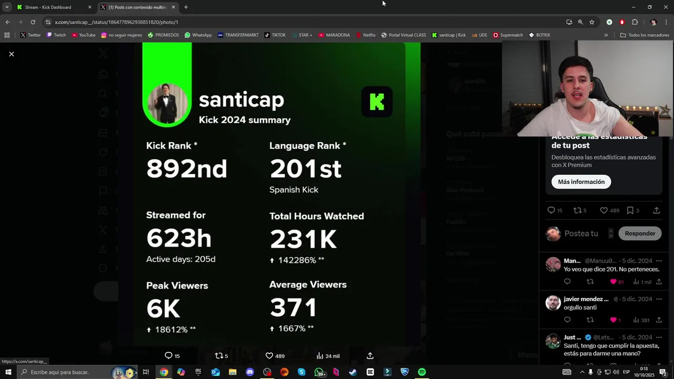Open more options on javier mendez's reply

pos(659,299)
